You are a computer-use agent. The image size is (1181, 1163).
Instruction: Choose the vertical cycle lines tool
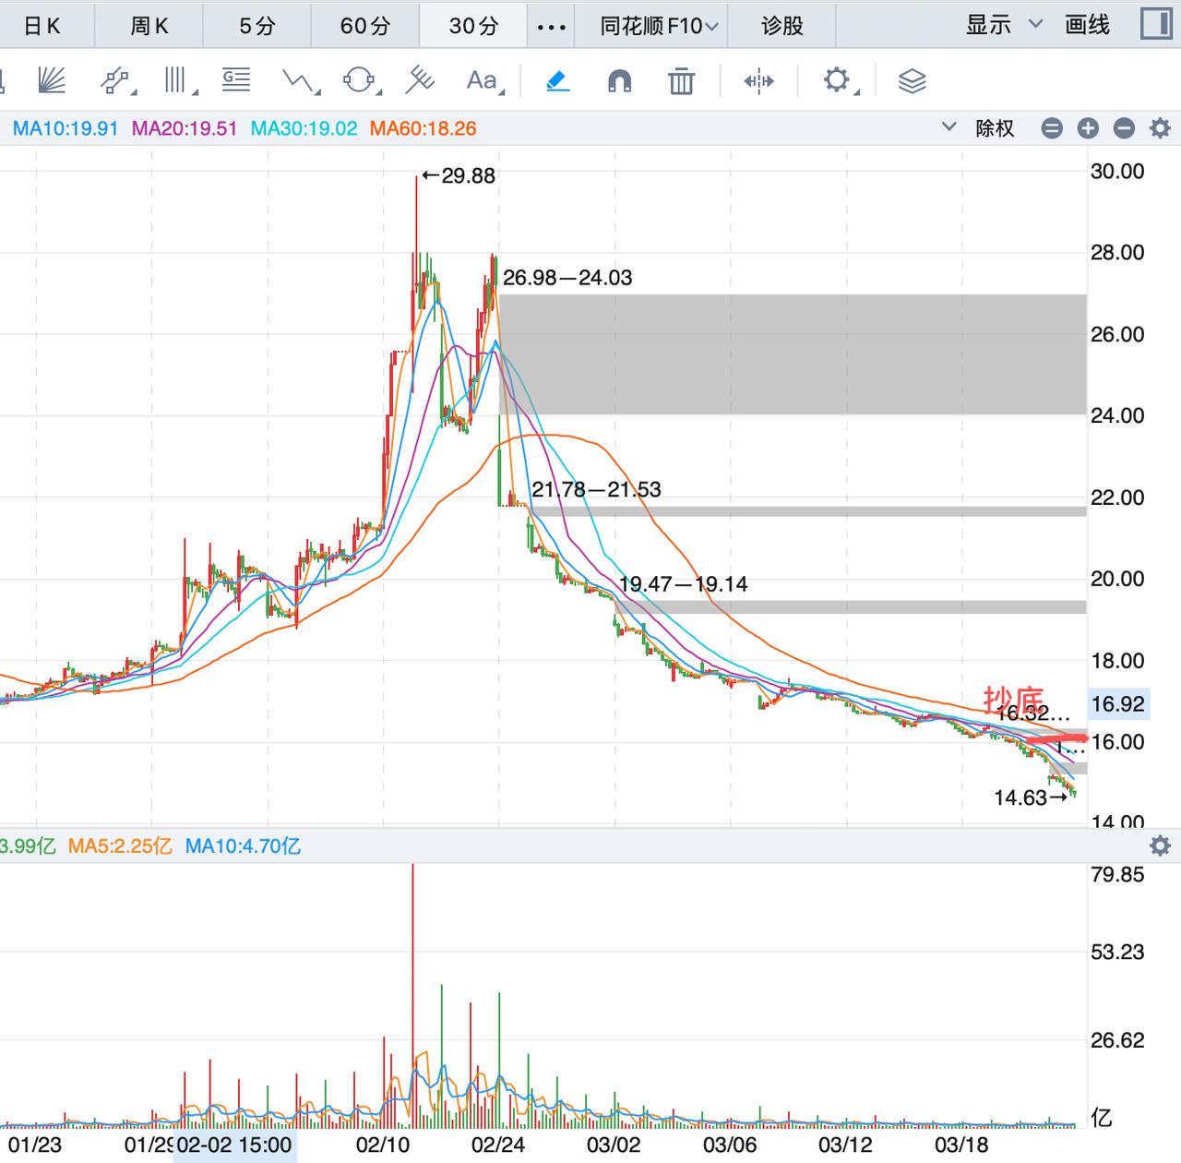[178, 81]
